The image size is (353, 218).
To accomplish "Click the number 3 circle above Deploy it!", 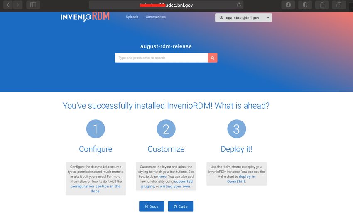I will 236,129.
